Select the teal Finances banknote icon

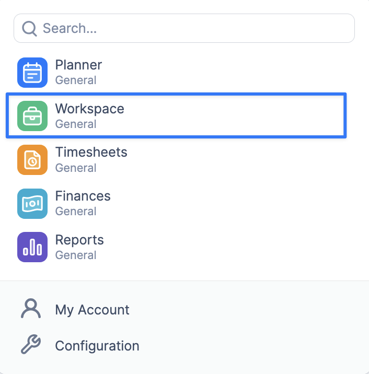click(32, 204)
